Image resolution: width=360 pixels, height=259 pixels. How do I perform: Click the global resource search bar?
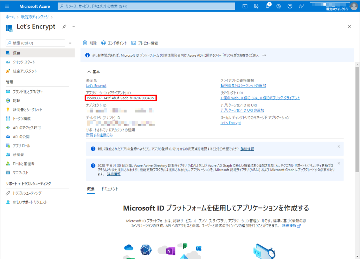[146, 6]
